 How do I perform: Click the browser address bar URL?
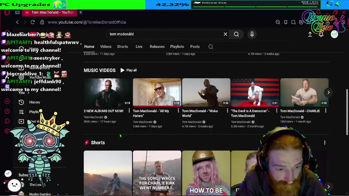click(87, 22)
